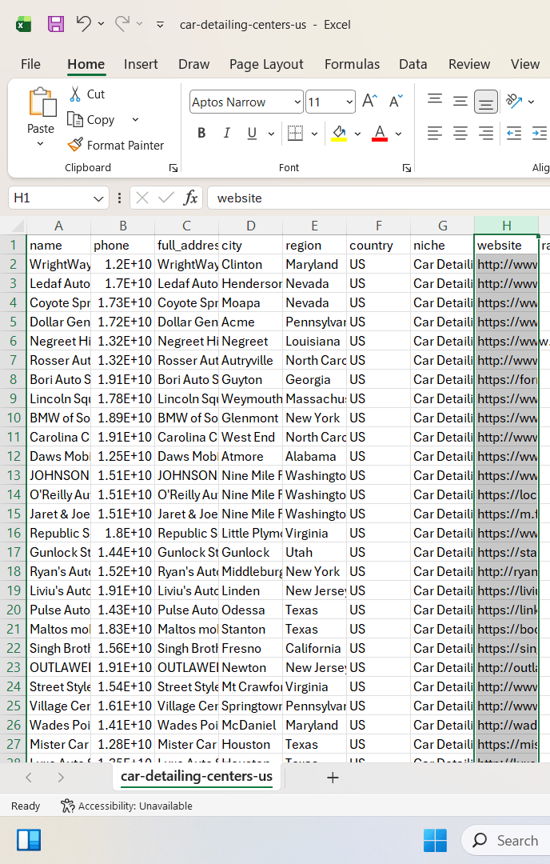The height and width of the screenshot is (864, 550).
Task: Switch to the Draw ribbon tab
Action: (x=193, y=65)
